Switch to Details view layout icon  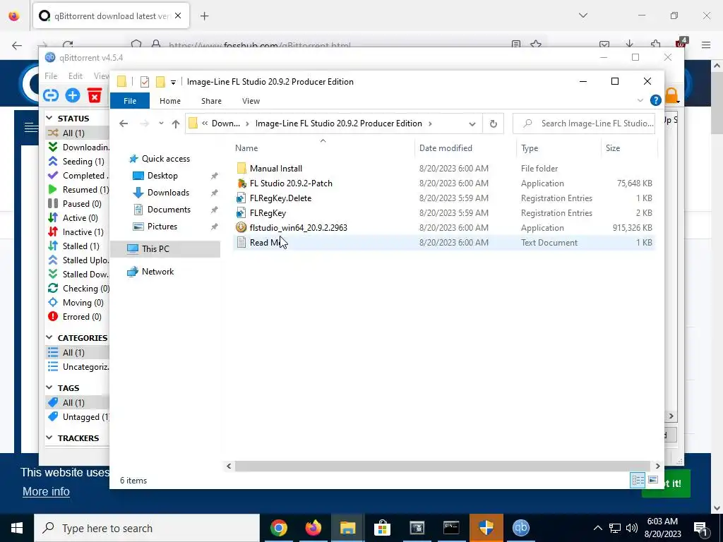tap(638, 480)
